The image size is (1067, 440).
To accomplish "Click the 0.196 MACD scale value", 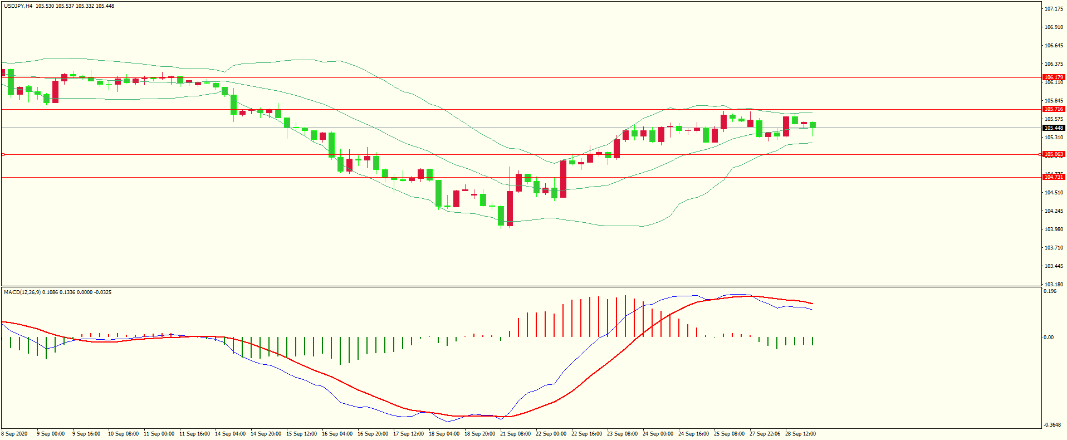I will [1050, 291].
